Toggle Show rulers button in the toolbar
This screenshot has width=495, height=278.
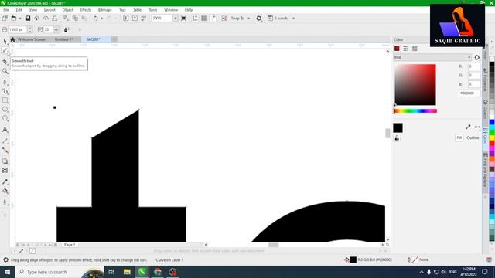point(195,19)
